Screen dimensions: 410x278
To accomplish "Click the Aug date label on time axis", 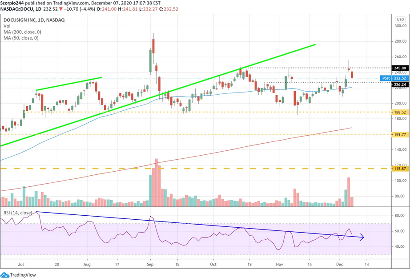I will [87, 264].
